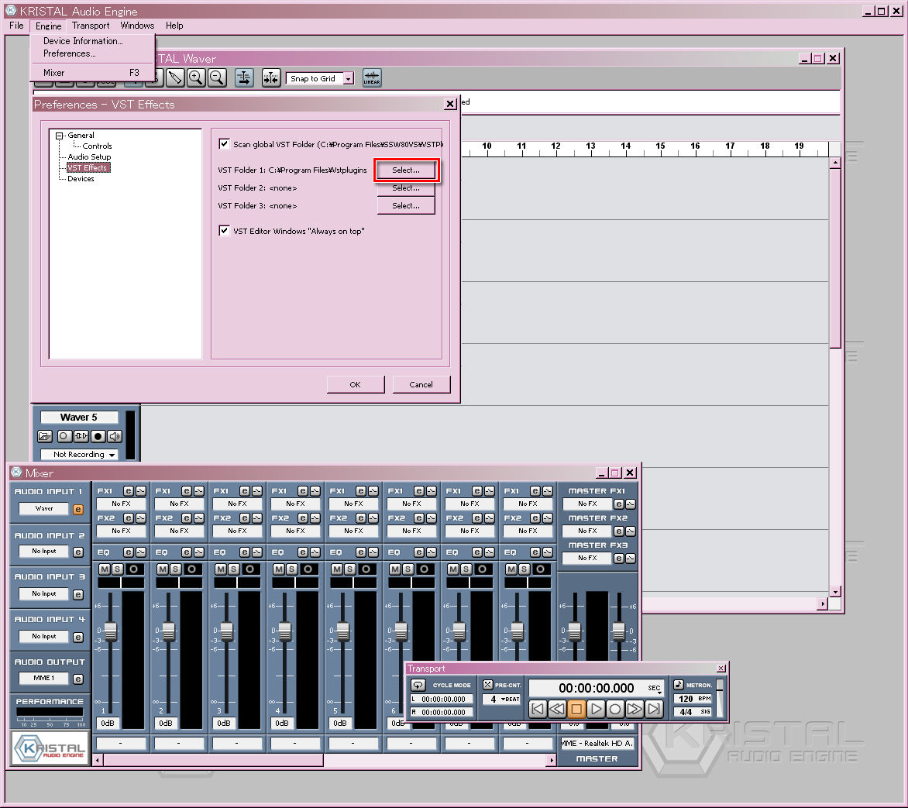Toggle the Pre-Count icon in Transport
The height and width of the screenshot is (808, 908).
pyautogui.click(x=487, y=685)
